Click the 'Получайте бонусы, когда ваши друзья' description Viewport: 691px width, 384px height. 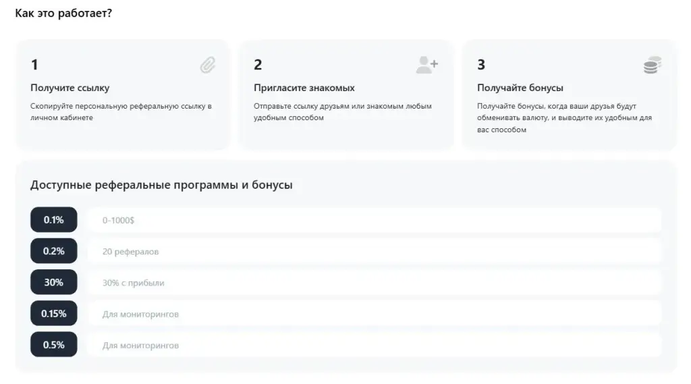click(x=565, y=117)
